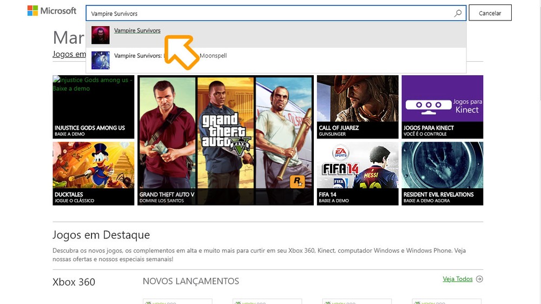Click the Rockstar logo on GTA banner
The height and width of the screenshot is (304, 541).
click(297, 182)
